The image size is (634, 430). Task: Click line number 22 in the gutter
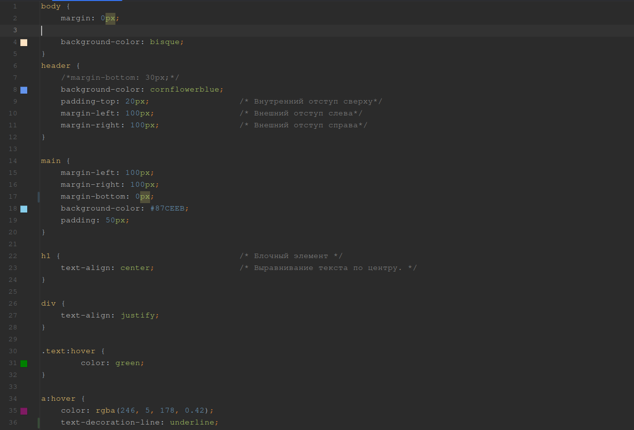pyautogui.click(x=13, y=256)
